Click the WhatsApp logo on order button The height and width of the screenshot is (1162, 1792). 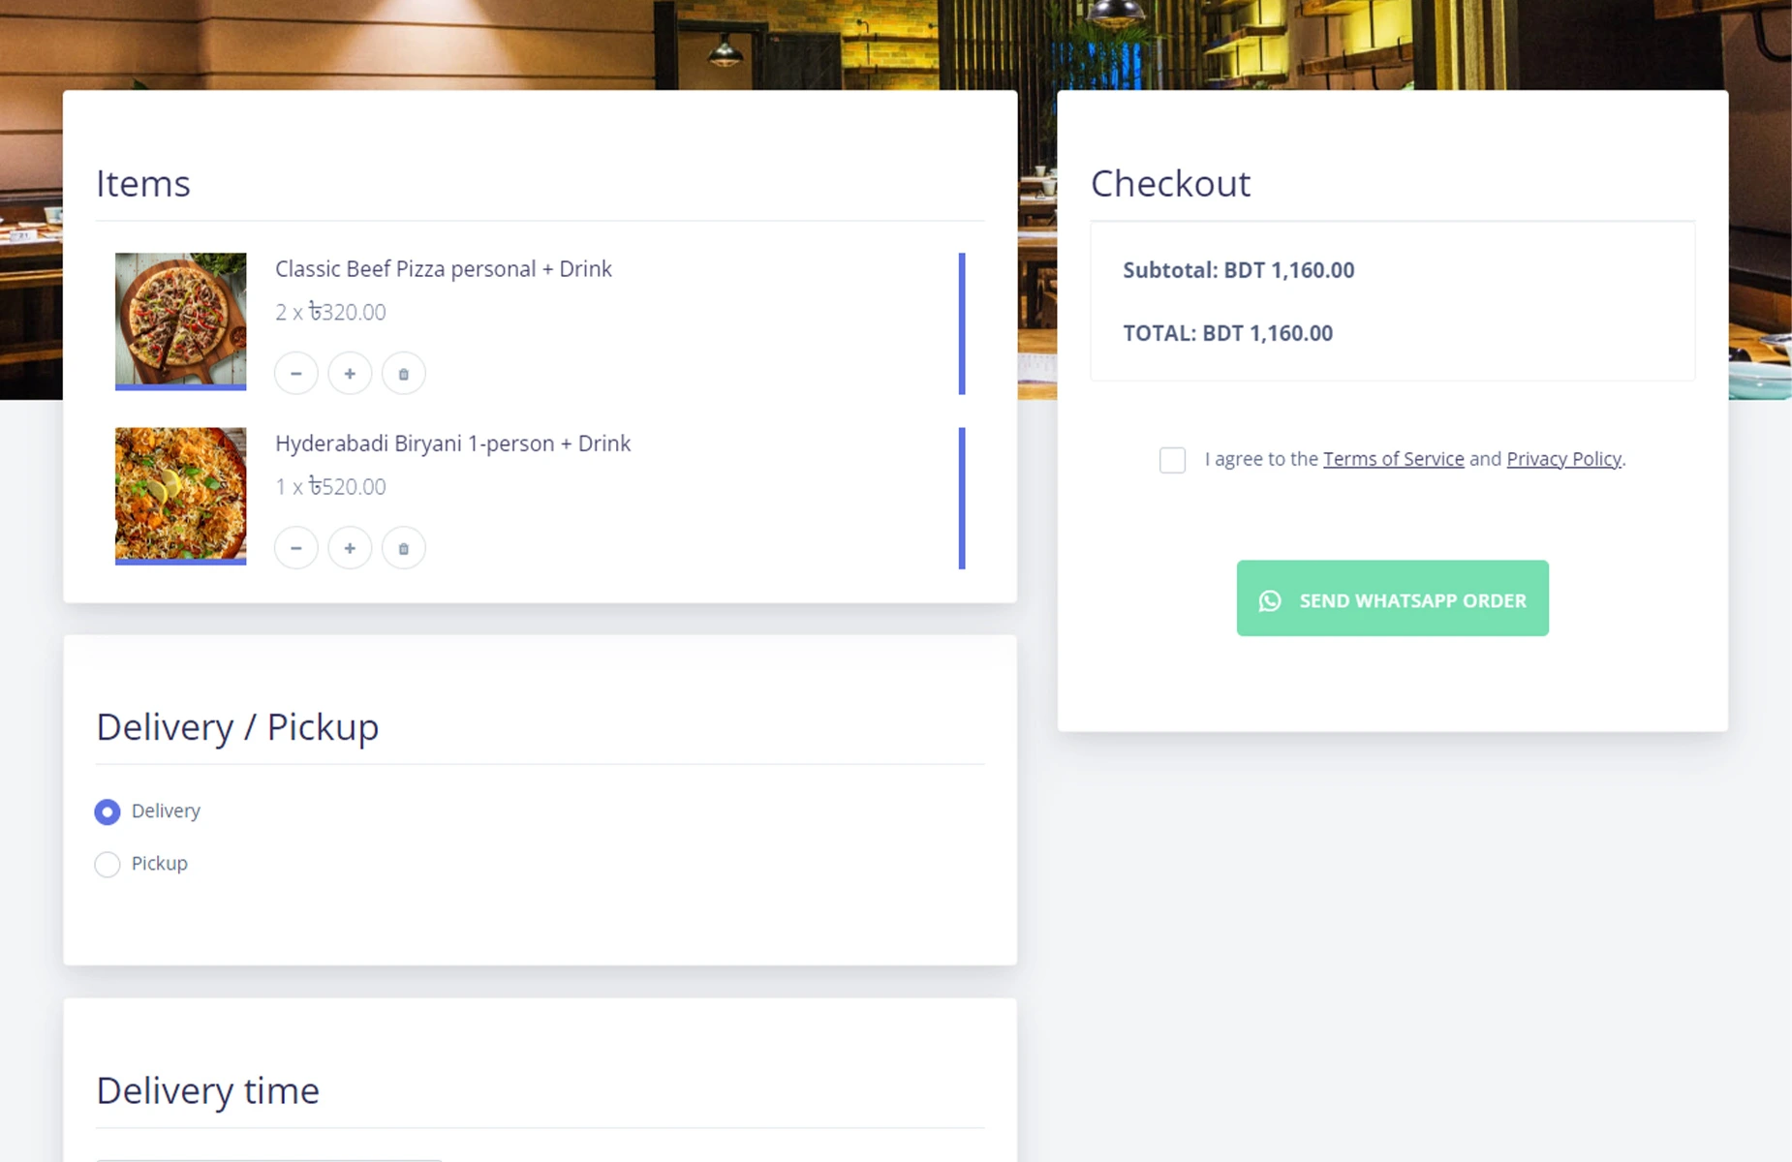[x=1270, y=600]
